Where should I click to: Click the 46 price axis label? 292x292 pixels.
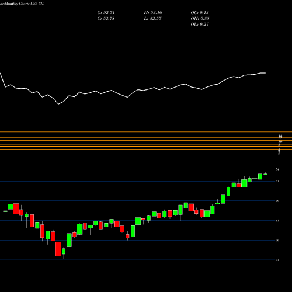277,201
